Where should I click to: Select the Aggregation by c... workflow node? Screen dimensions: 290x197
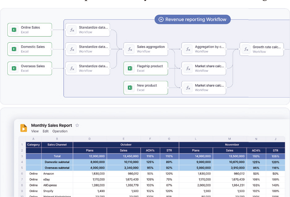(x=204, y=49)
